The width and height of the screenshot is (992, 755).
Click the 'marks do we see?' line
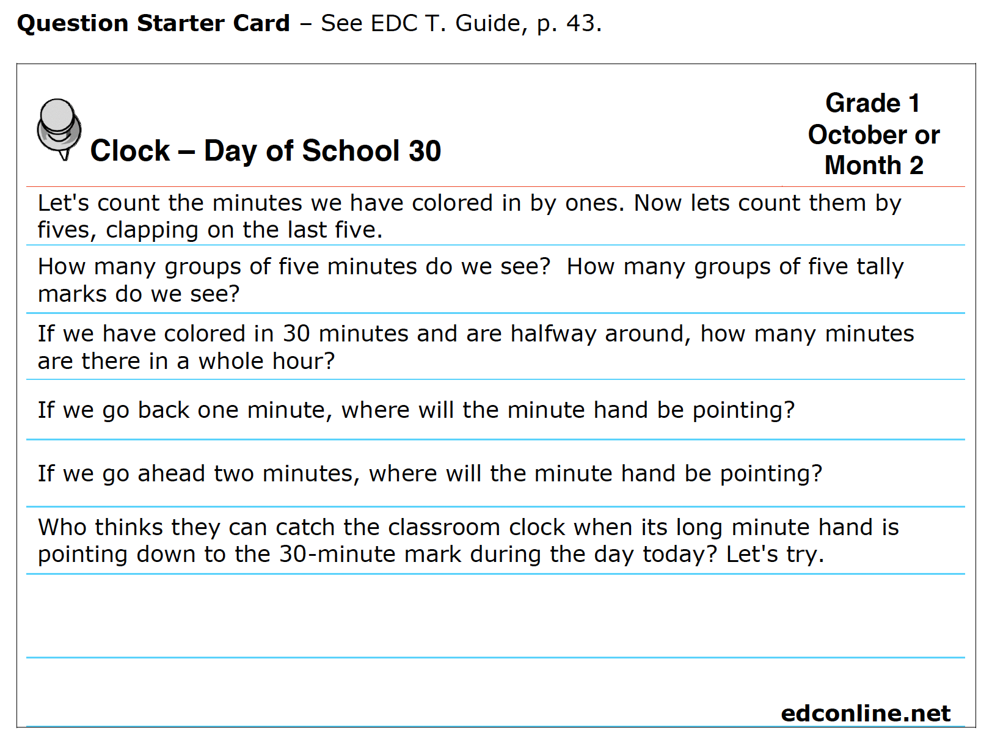coord(139,294)
